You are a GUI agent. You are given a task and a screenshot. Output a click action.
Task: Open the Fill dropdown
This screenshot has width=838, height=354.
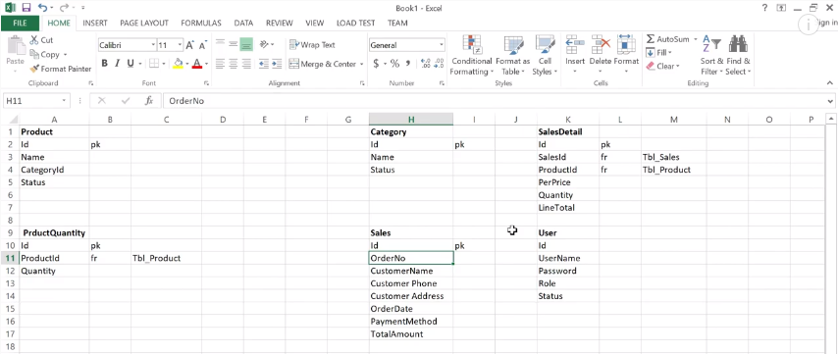tap(658, 53)
